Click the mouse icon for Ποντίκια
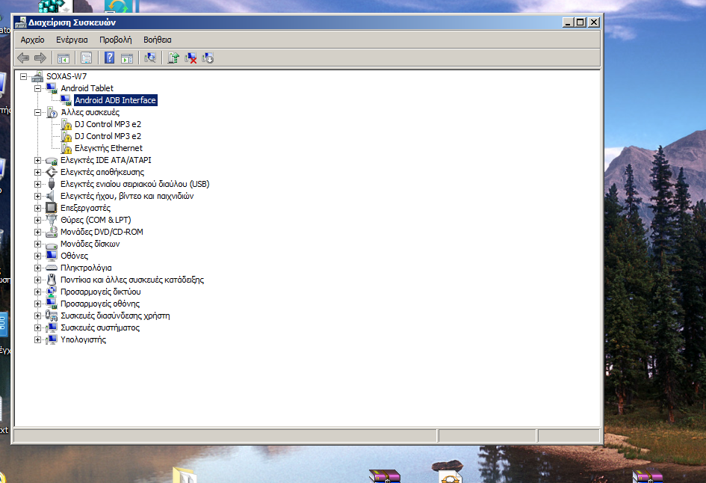This screenshot has height=483, width=706. point(52,280)
